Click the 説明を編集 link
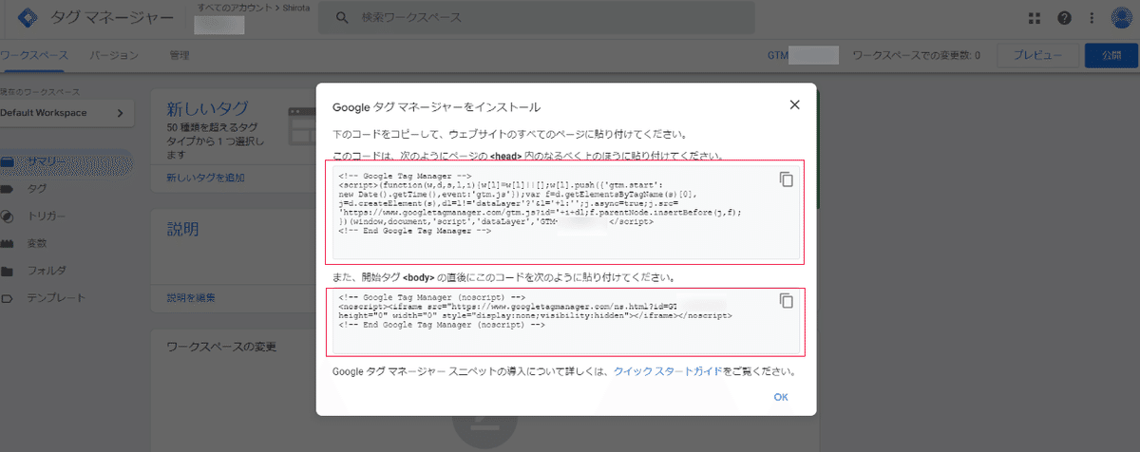 pos(191,297)
